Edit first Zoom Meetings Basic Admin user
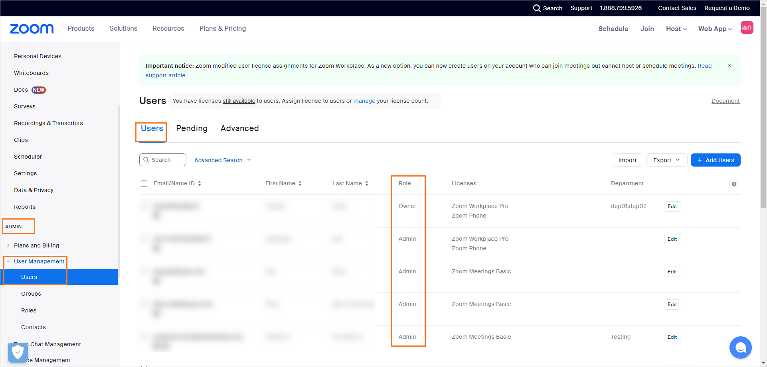The width and height of the screenshot is (767, 367). coord(672,272)
